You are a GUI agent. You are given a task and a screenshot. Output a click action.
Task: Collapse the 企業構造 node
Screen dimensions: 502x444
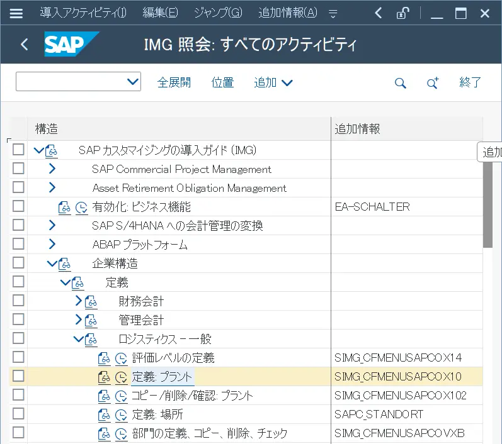pyautogui.click(x=52, y=264)
